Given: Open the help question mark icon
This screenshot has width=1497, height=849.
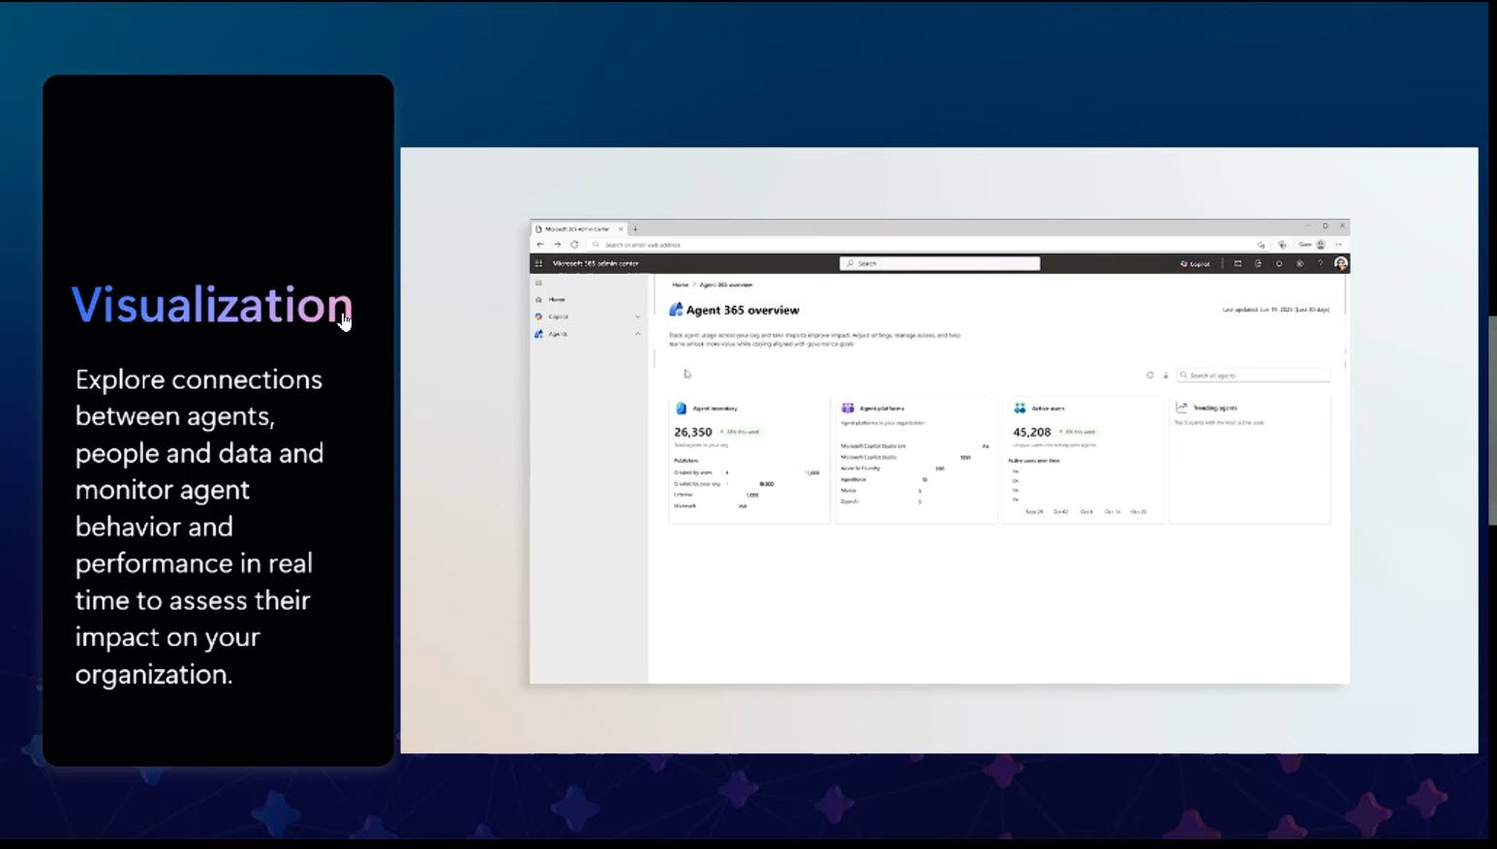Looking at the screenshot, I should click(x=1319, y=263).
